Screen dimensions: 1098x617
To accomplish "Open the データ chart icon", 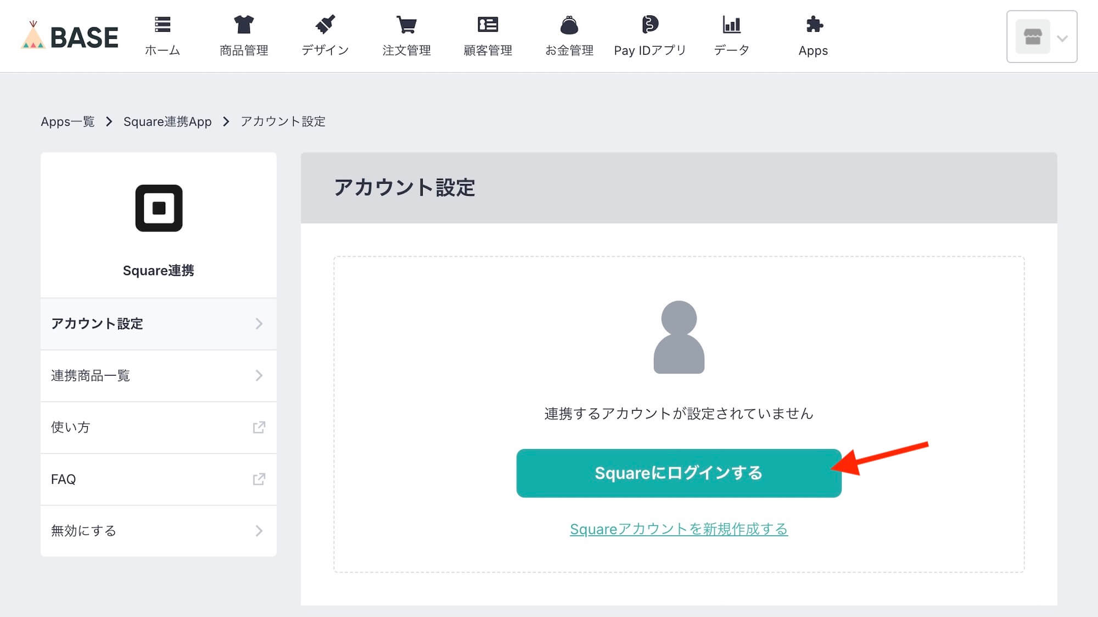I will [x=731, y=25].
